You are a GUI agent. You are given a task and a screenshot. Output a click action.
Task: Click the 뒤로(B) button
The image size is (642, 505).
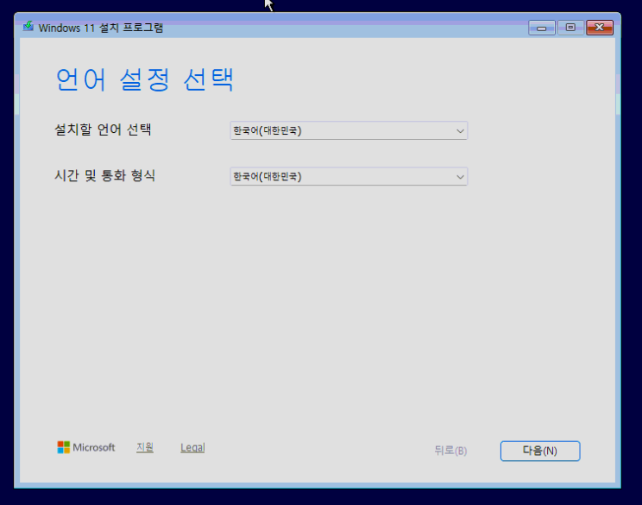(x=450, y=451)
